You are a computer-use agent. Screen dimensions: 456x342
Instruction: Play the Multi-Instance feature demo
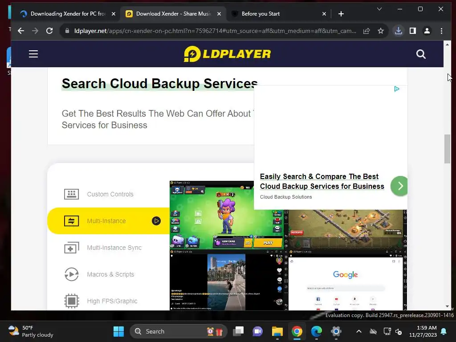[x=156, y=221]
